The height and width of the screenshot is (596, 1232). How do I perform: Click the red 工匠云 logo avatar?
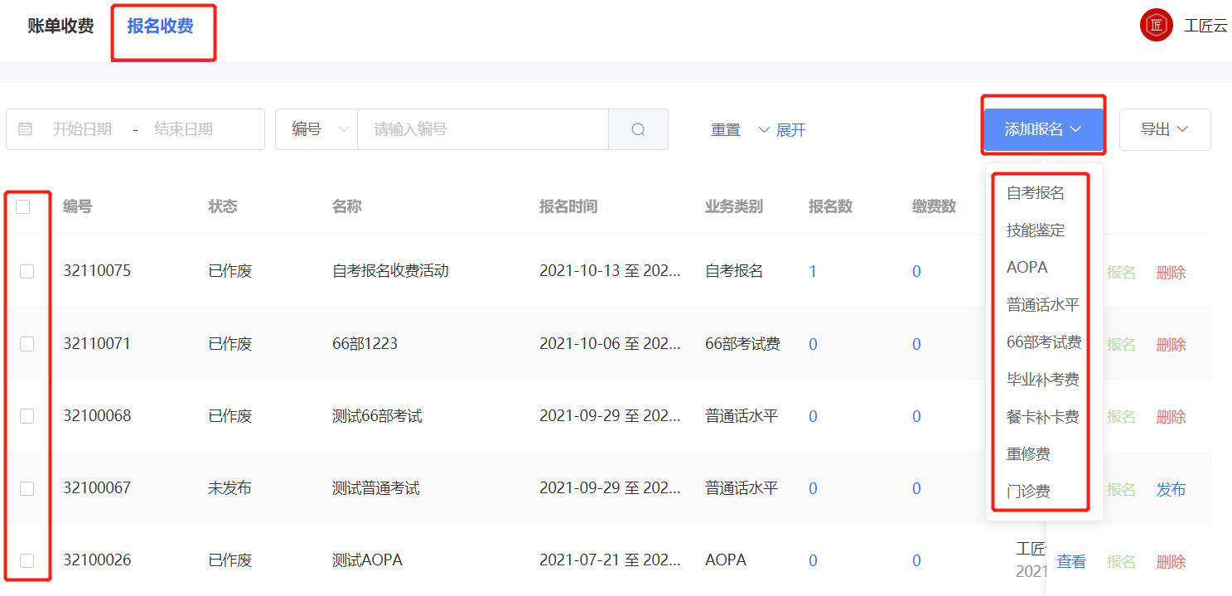click(1156, 25)
